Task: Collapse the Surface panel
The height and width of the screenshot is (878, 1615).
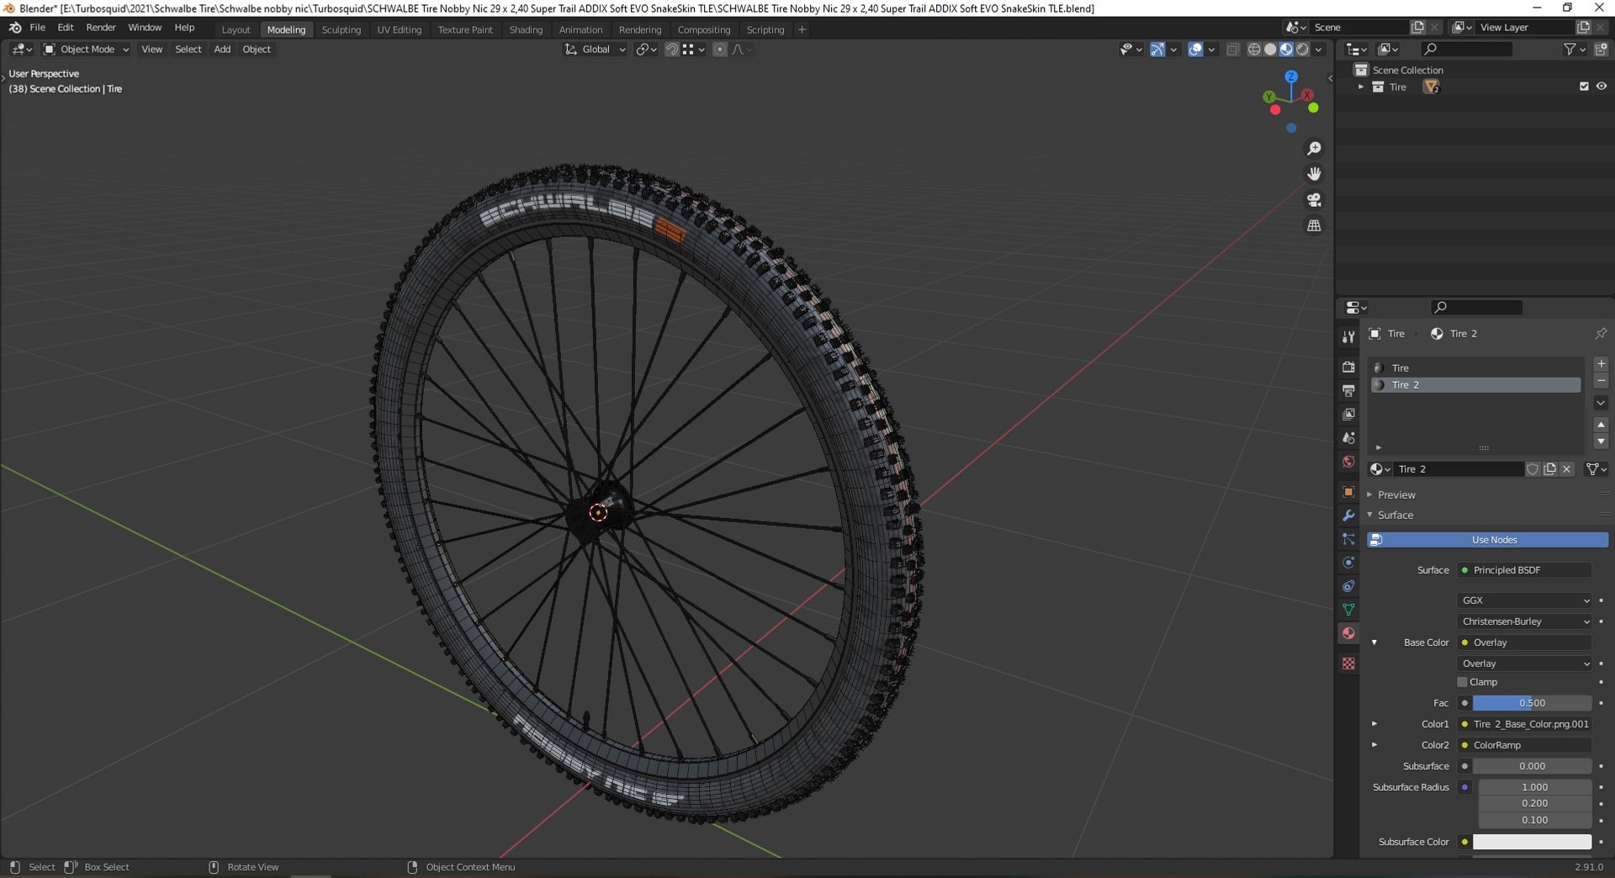Action: [1395, 515]
